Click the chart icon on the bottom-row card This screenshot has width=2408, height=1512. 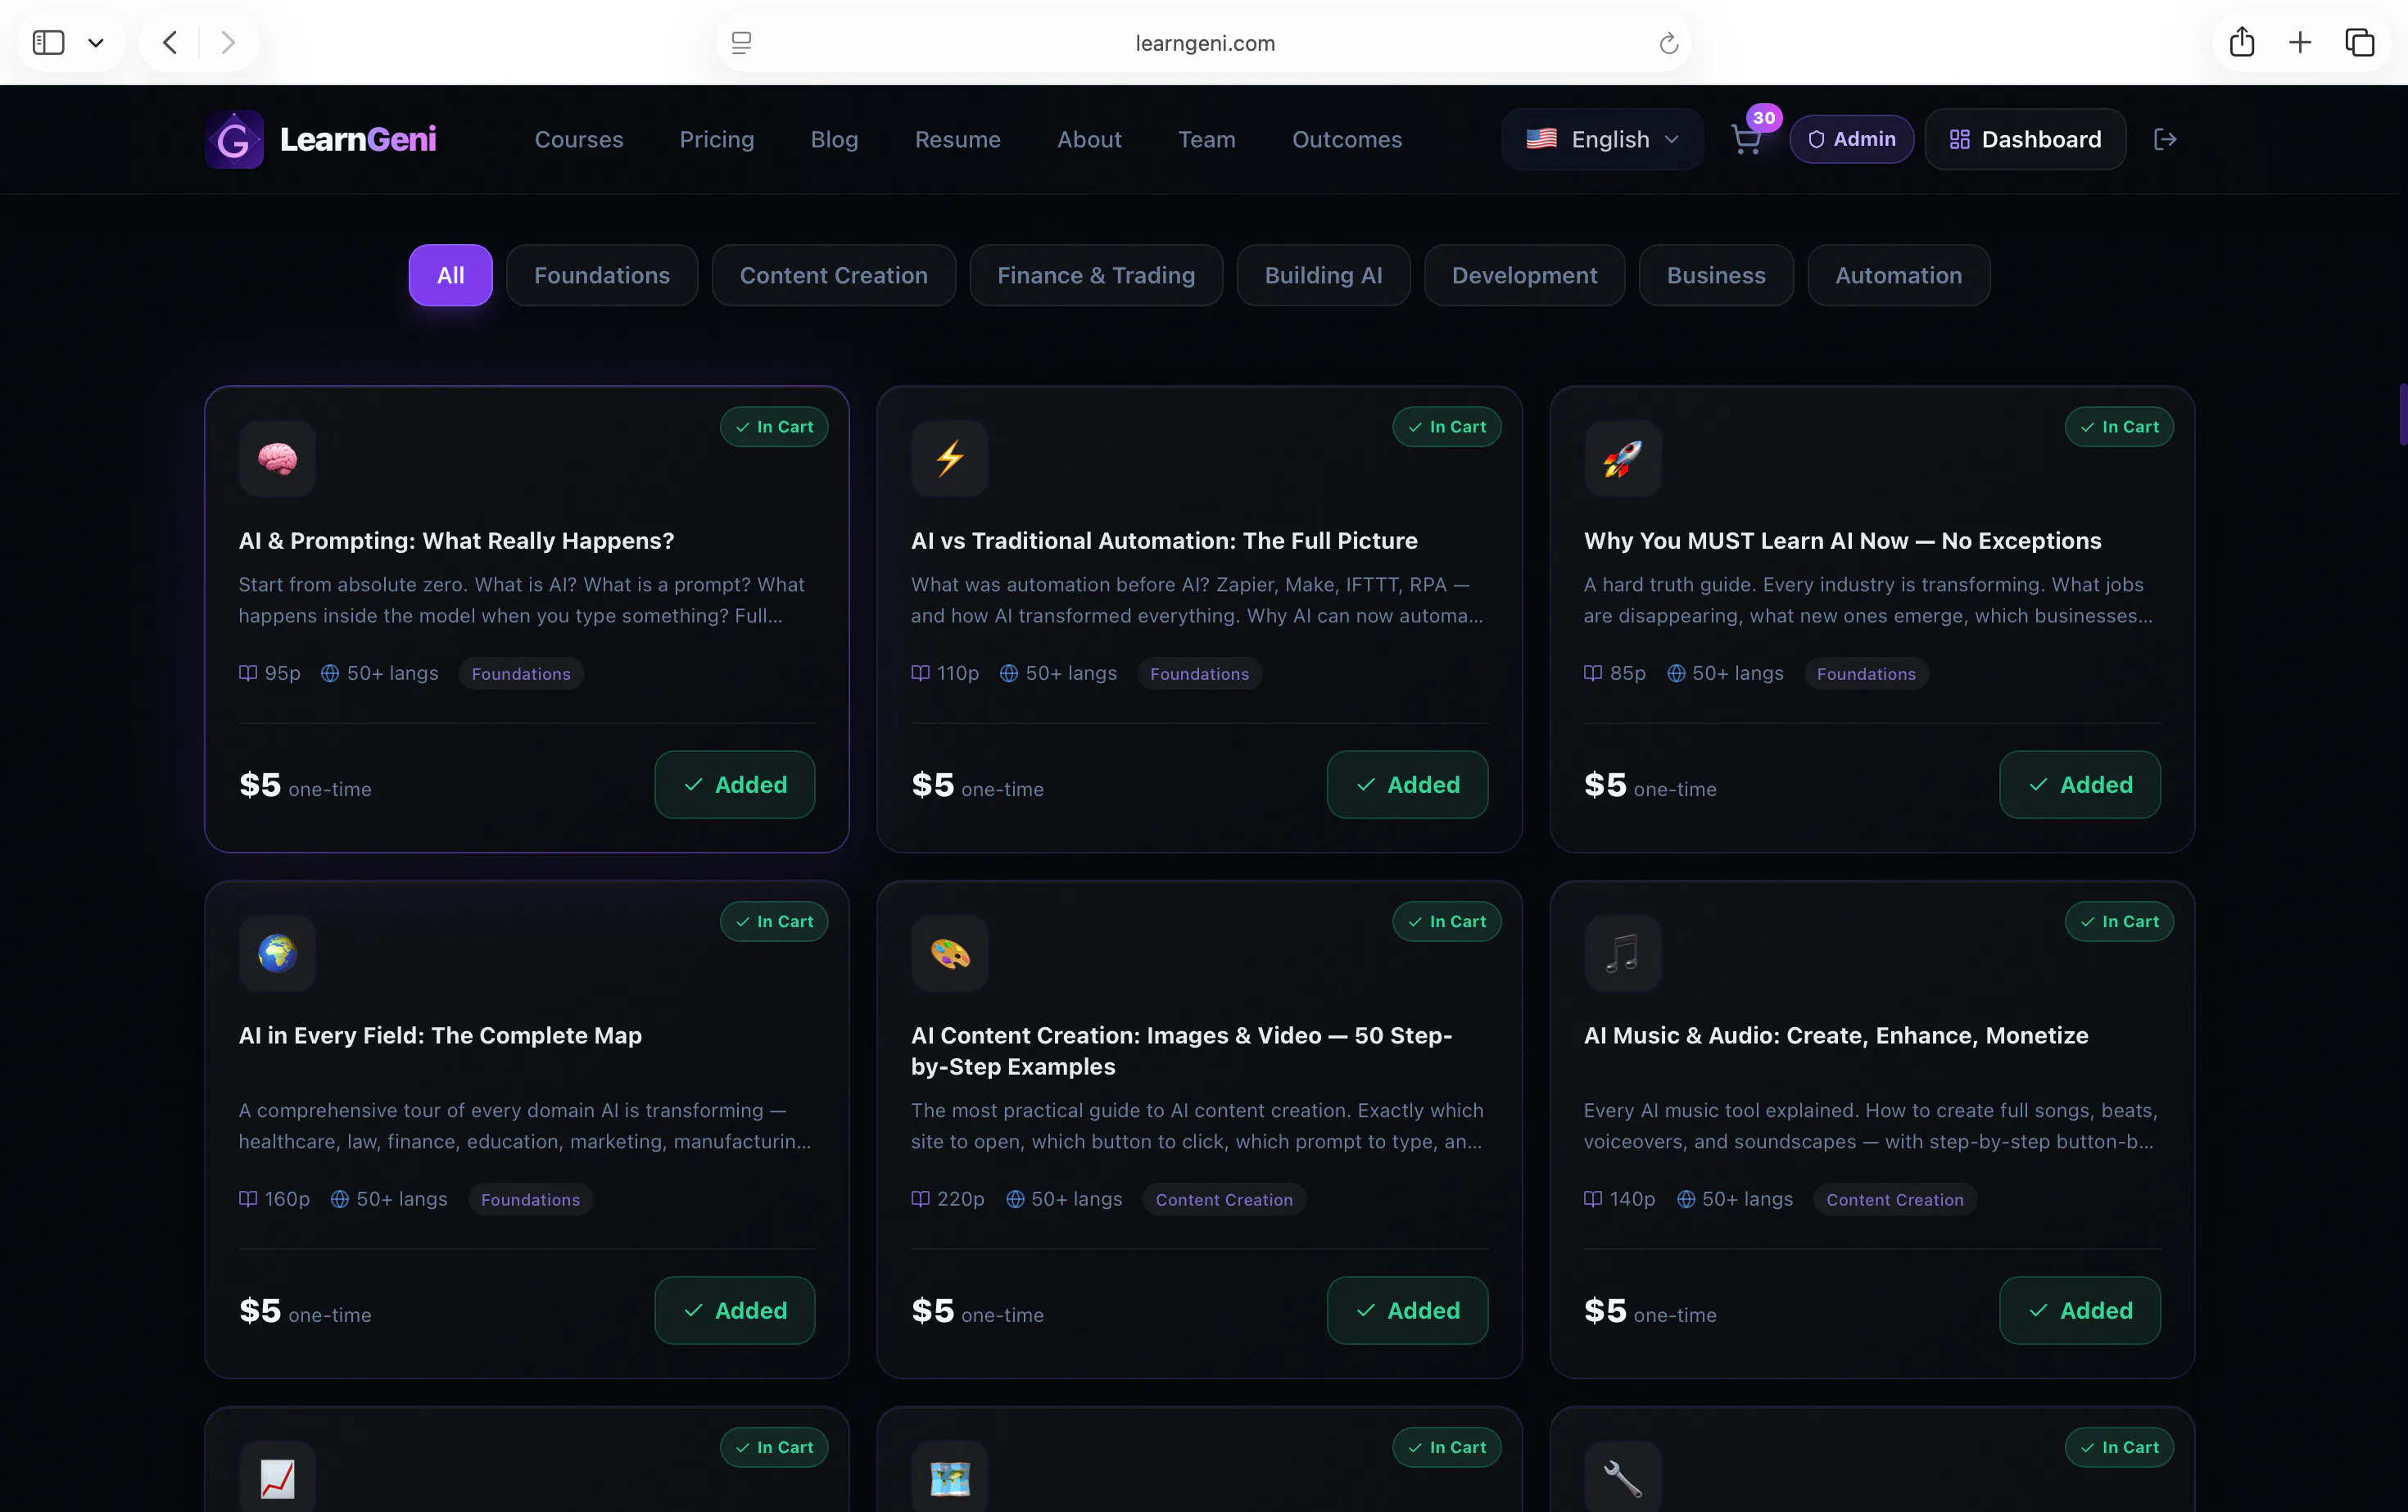point(277,1477)
